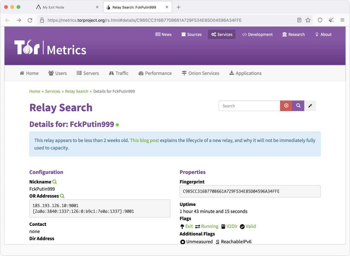
Task: Click the Running flag link
Action: [x=210, y=226]
